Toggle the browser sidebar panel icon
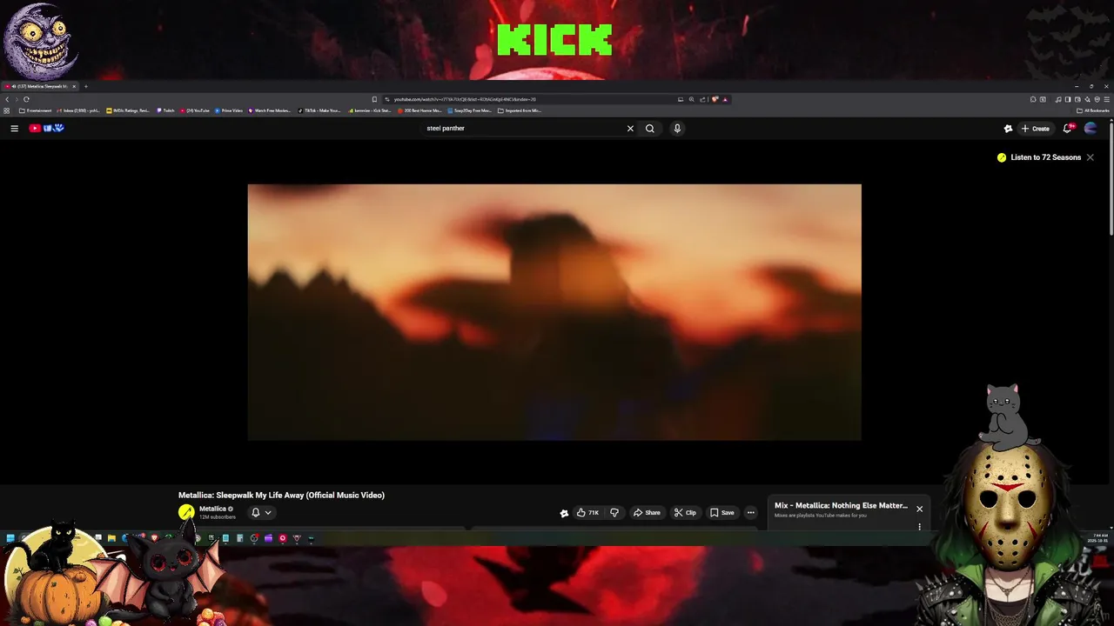 (x=1068, y=99)
